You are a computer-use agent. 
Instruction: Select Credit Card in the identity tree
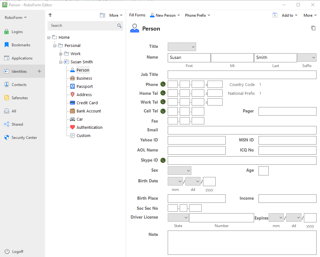(87, 103)
